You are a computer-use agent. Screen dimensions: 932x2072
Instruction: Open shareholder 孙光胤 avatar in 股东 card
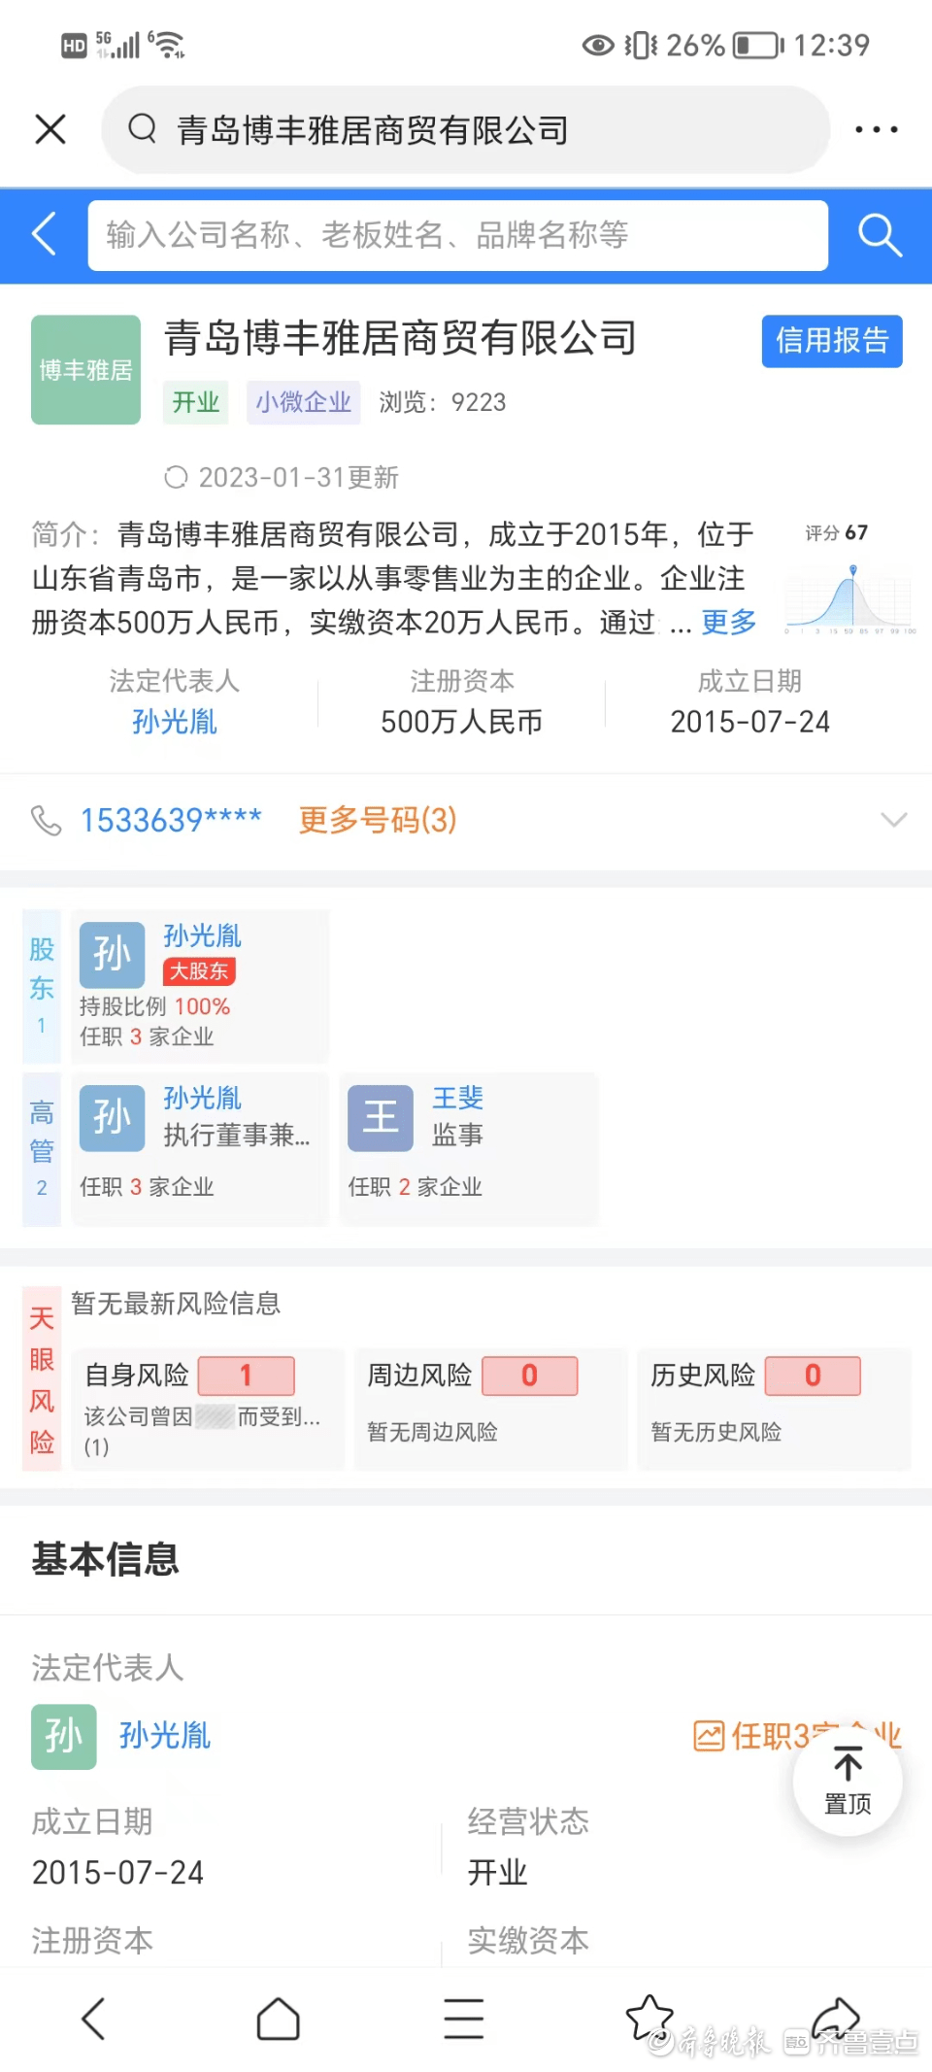(x=112, y=954)
